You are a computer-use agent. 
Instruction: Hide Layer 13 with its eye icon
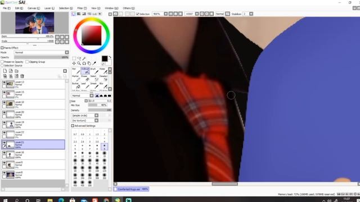(4, 82)
